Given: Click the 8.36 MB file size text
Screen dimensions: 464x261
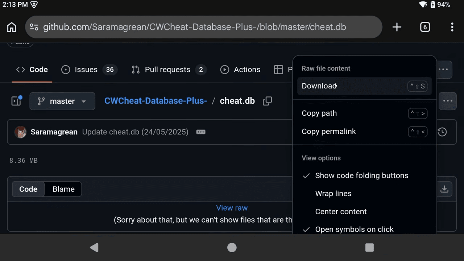Looking at the screenshot, I should pyautogui.click(x=24, y=160).
